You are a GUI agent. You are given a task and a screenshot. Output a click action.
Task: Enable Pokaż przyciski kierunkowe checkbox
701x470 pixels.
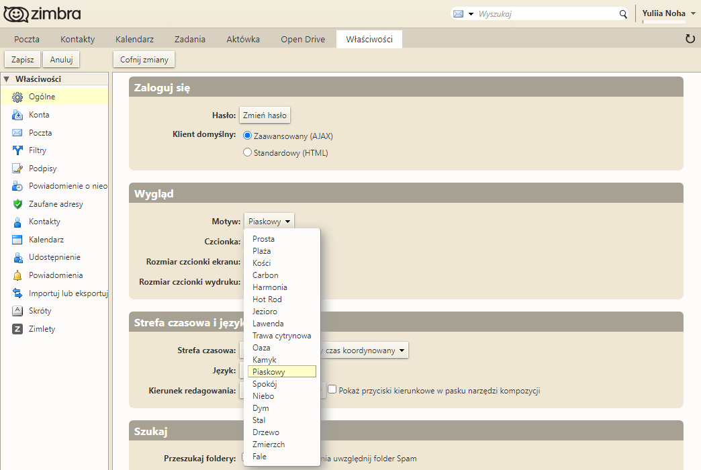[332, 389]
